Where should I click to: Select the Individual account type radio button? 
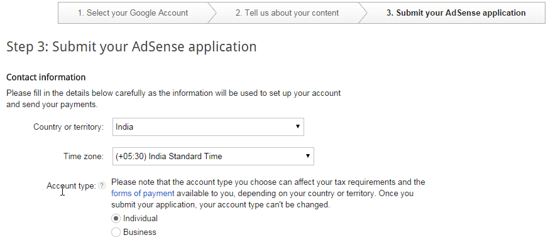click(x=116, y=219)
